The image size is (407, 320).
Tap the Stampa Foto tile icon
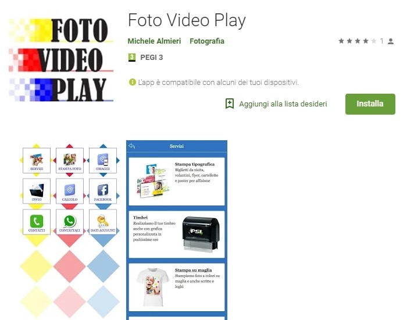(70, 159)
